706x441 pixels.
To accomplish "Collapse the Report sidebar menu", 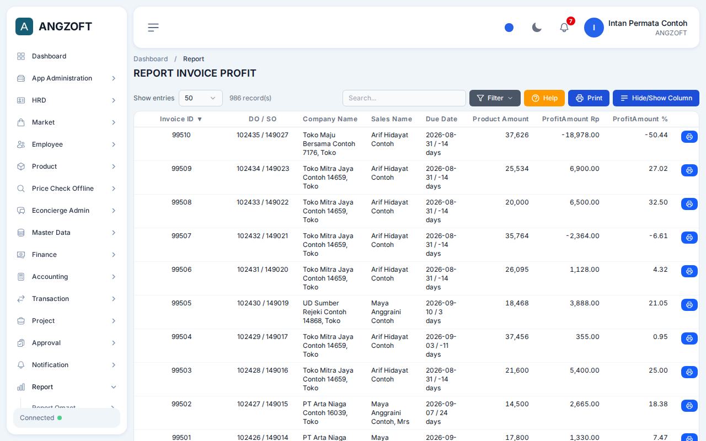I will [67, 387].
